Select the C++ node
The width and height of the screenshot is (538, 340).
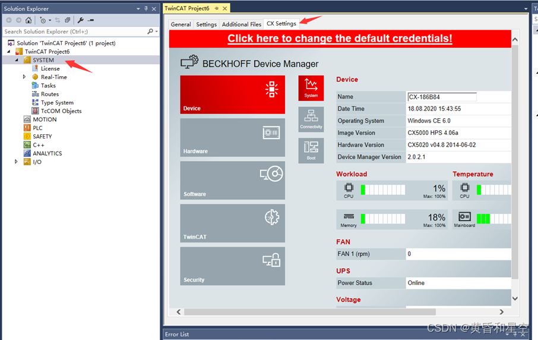click(39, 145)
